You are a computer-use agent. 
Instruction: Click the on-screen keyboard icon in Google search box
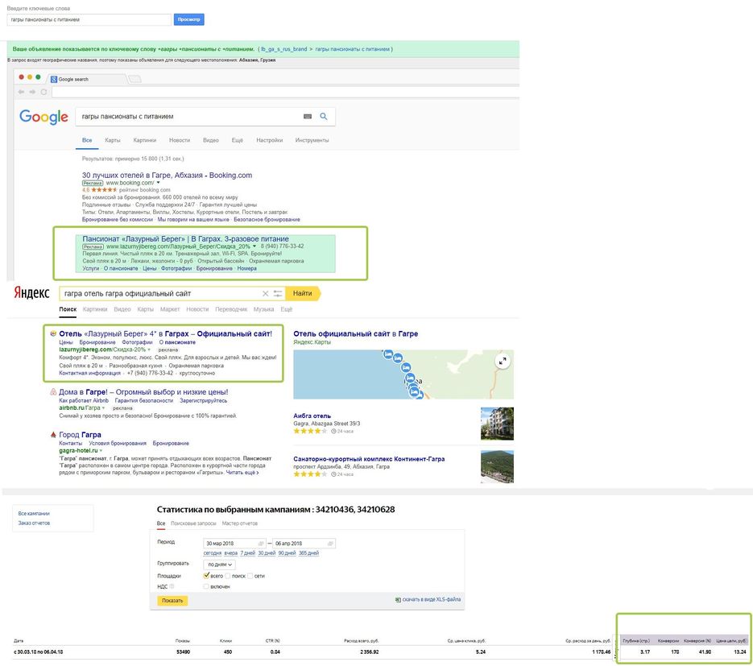pos(308,116)
